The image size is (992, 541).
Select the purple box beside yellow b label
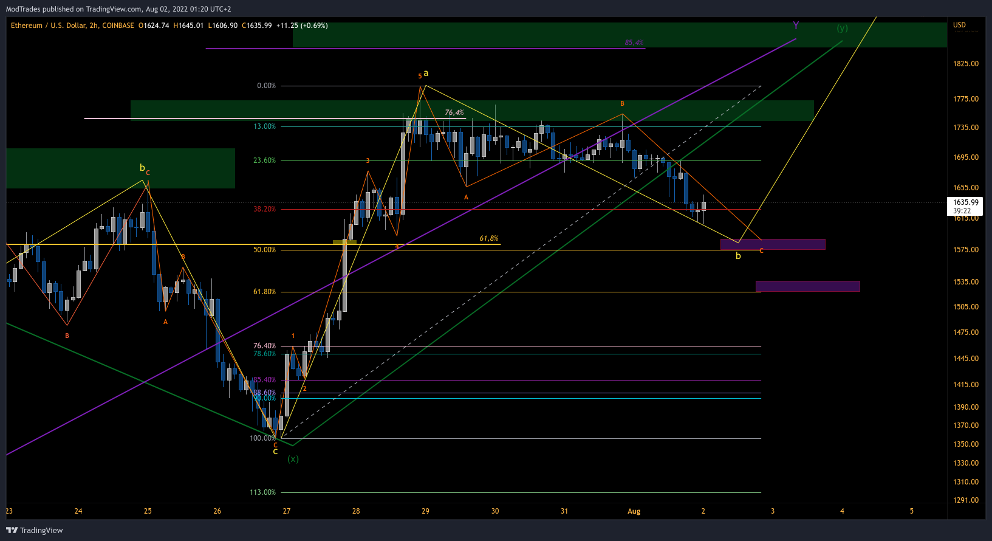[x=773, y=244]
